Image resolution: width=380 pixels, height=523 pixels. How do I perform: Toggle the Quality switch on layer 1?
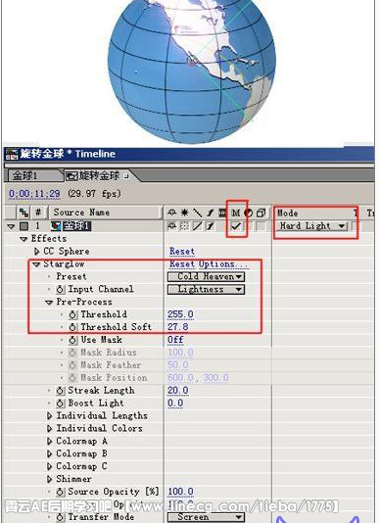pos(198,226)
